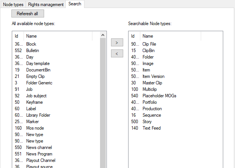Image resolution: width=235 pixels, height=168 pixels.
Task: Sort searchable list by its Id column header
Action: [x=134, y=36]
